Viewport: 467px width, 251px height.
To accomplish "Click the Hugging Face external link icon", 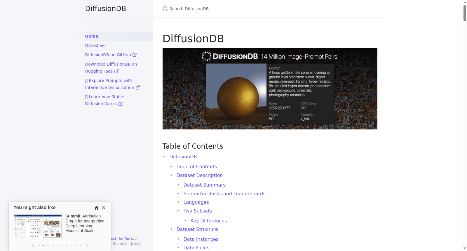I will pyautogui.click(x=116, y=71).
